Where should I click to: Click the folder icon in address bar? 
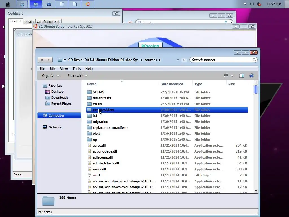[60, 60]
